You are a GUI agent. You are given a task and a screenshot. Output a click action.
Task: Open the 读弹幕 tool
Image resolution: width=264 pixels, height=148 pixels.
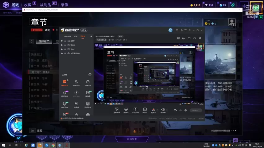88,94
